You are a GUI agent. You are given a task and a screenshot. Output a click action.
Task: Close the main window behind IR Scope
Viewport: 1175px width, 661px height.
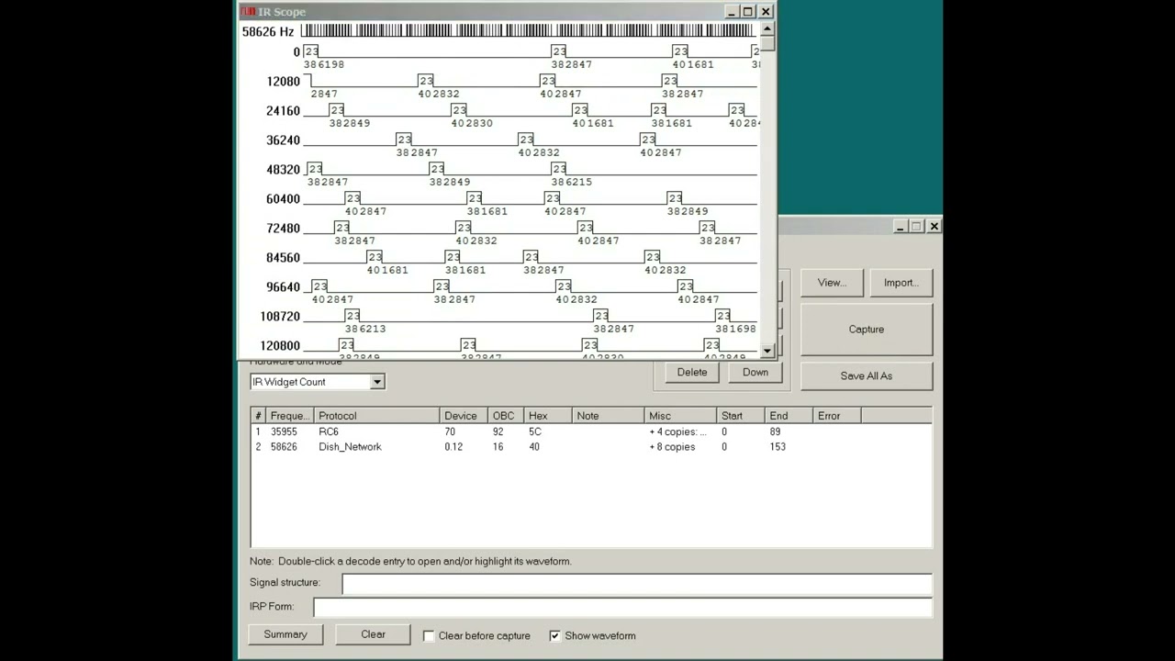click(934, 226)
